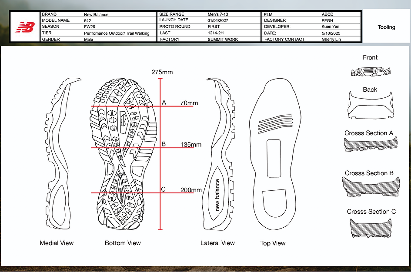Screen dimensions: 411x272
Task: Click the 'Crosss Section B' label
Action: [x=369, y=173]
